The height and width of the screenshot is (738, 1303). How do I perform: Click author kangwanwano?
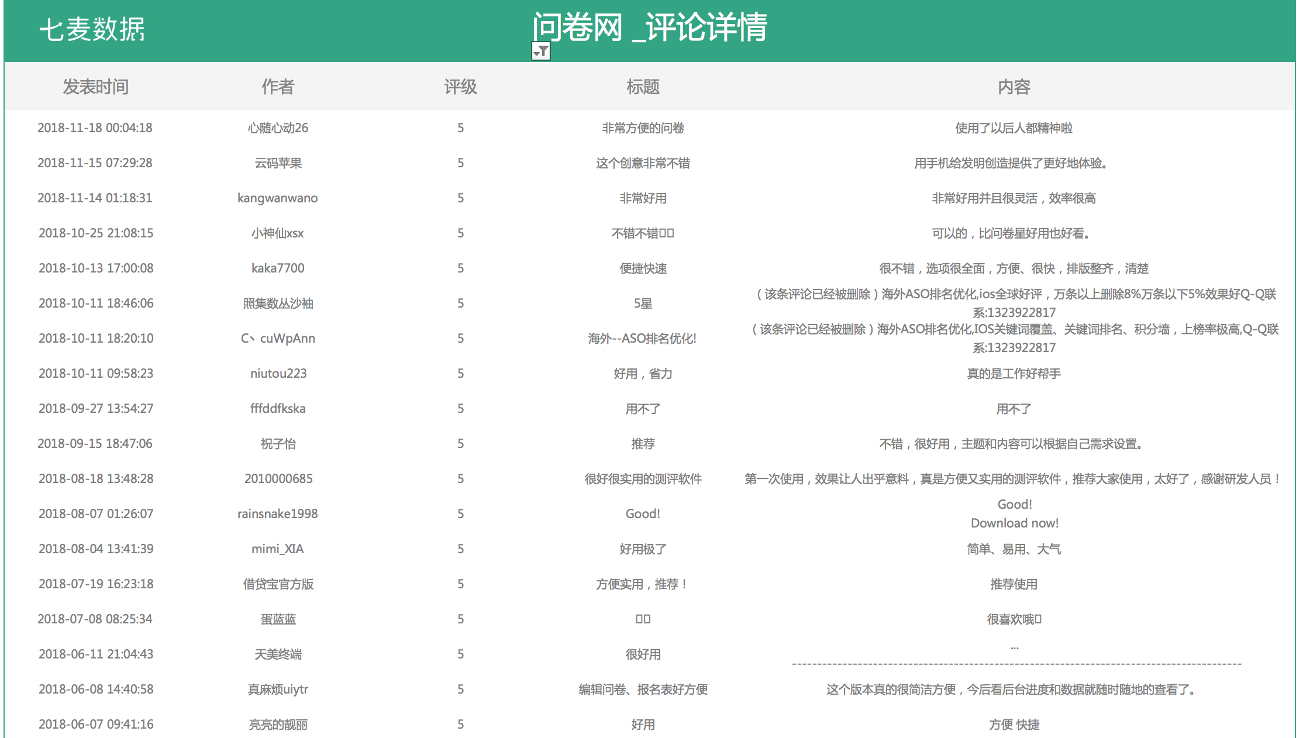pos(278,198)
